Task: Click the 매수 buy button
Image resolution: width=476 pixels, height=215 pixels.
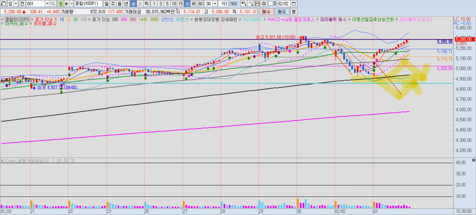Action: pyautogui.click(x=266, y=12)
